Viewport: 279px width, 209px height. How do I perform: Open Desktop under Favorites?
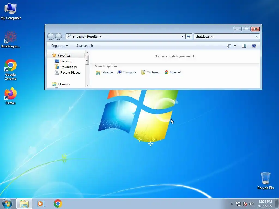pyautogui.click(x=66, y=61)
